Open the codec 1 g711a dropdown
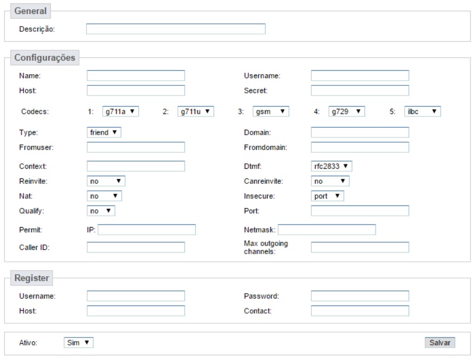473x358 pixels. coord(120,111)
